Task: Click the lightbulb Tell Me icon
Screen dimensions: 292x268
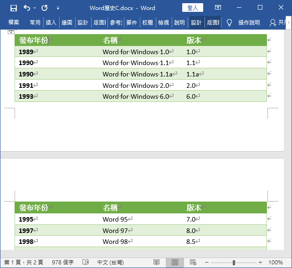Action: click(229, 23)
